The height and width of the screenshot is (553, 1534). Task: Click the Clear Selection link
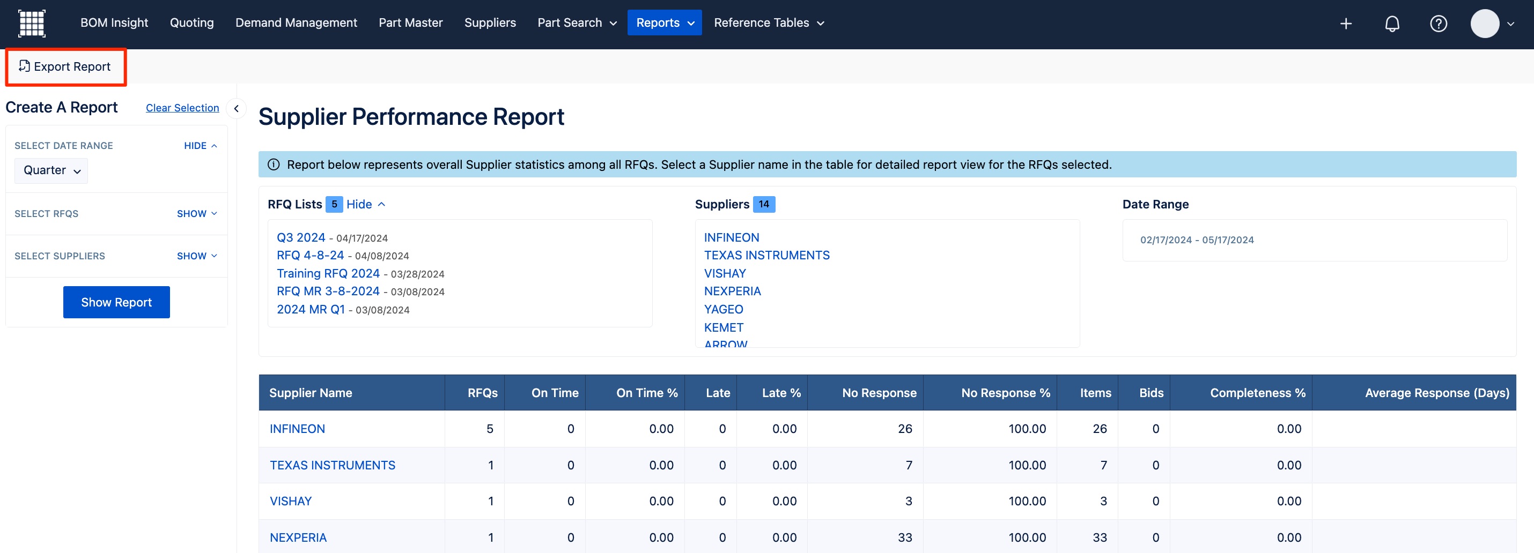[x=182, y=108]
